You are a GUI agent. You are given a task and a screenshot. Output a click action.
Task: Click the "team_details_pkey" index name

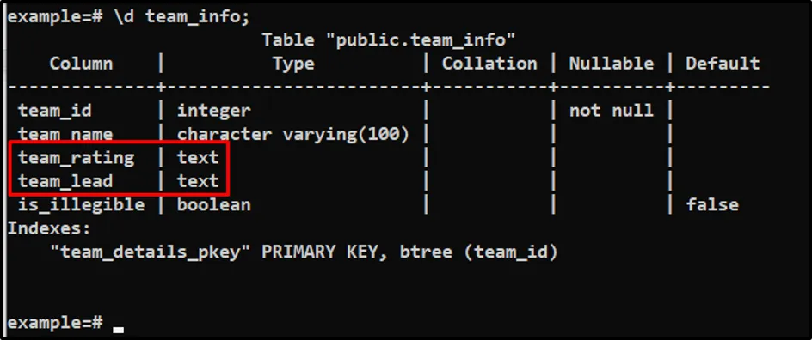pos(151,252)
